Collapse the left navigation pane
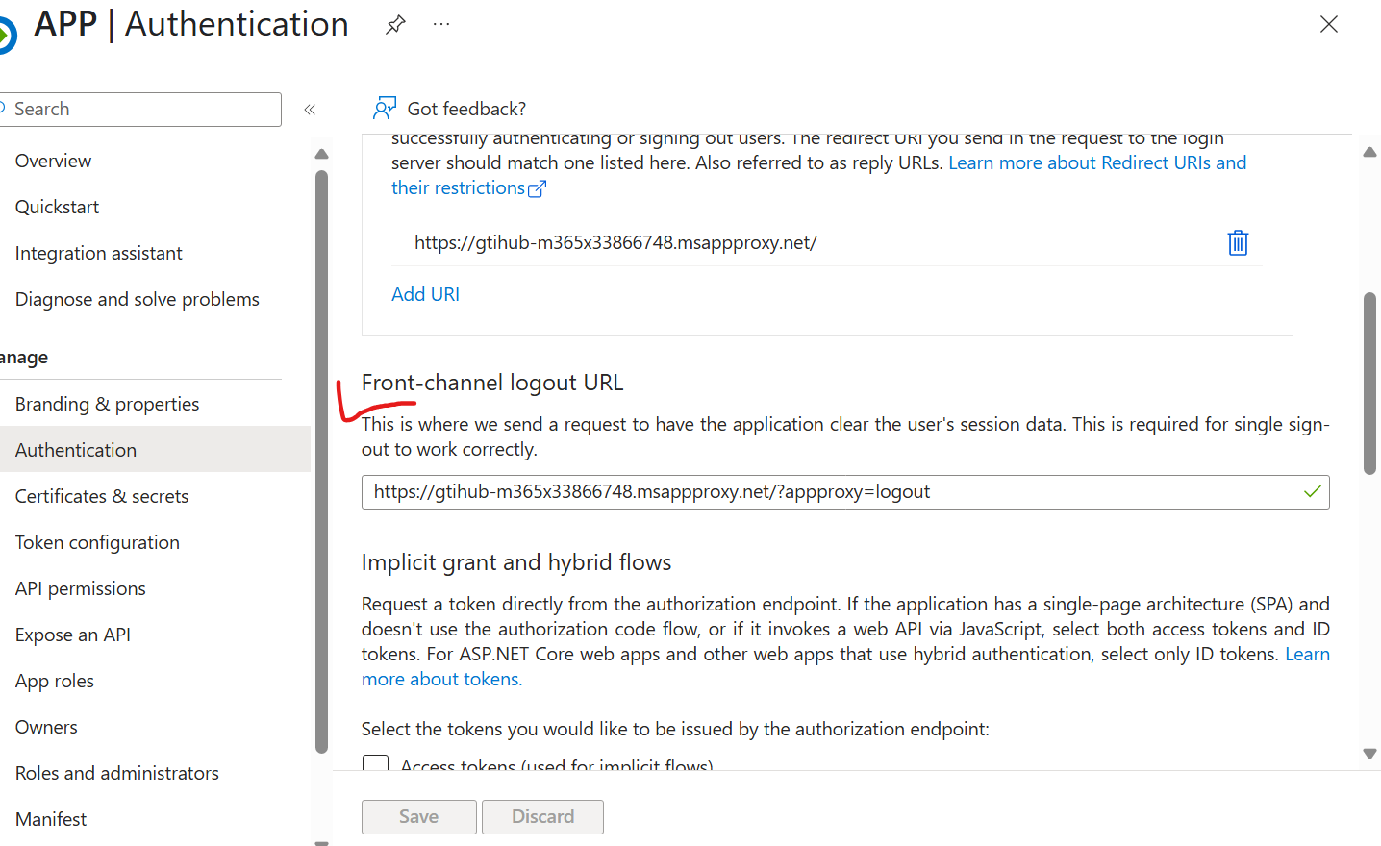 coord(310,110)
